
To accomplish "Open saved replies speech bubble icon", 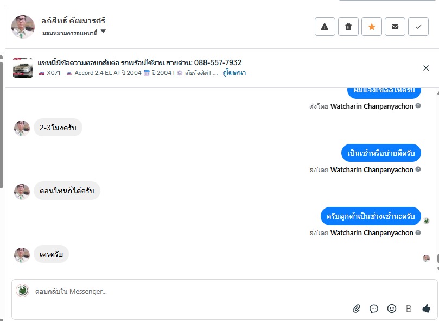I will click(x=374, y=309).
